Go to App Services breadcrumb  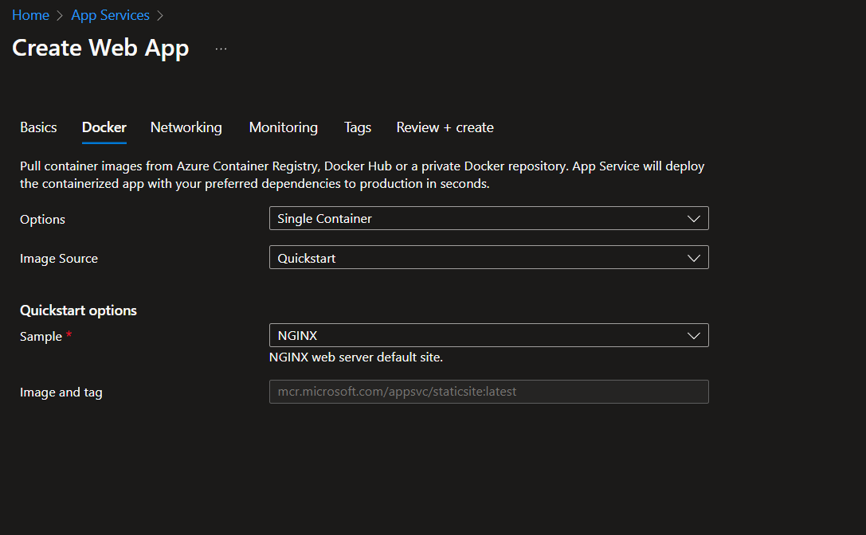pos(110,15)
